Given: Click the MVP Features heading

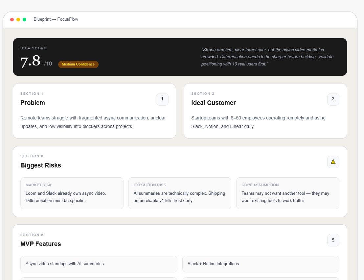Looking at the screenshot, I should [41, 244].
